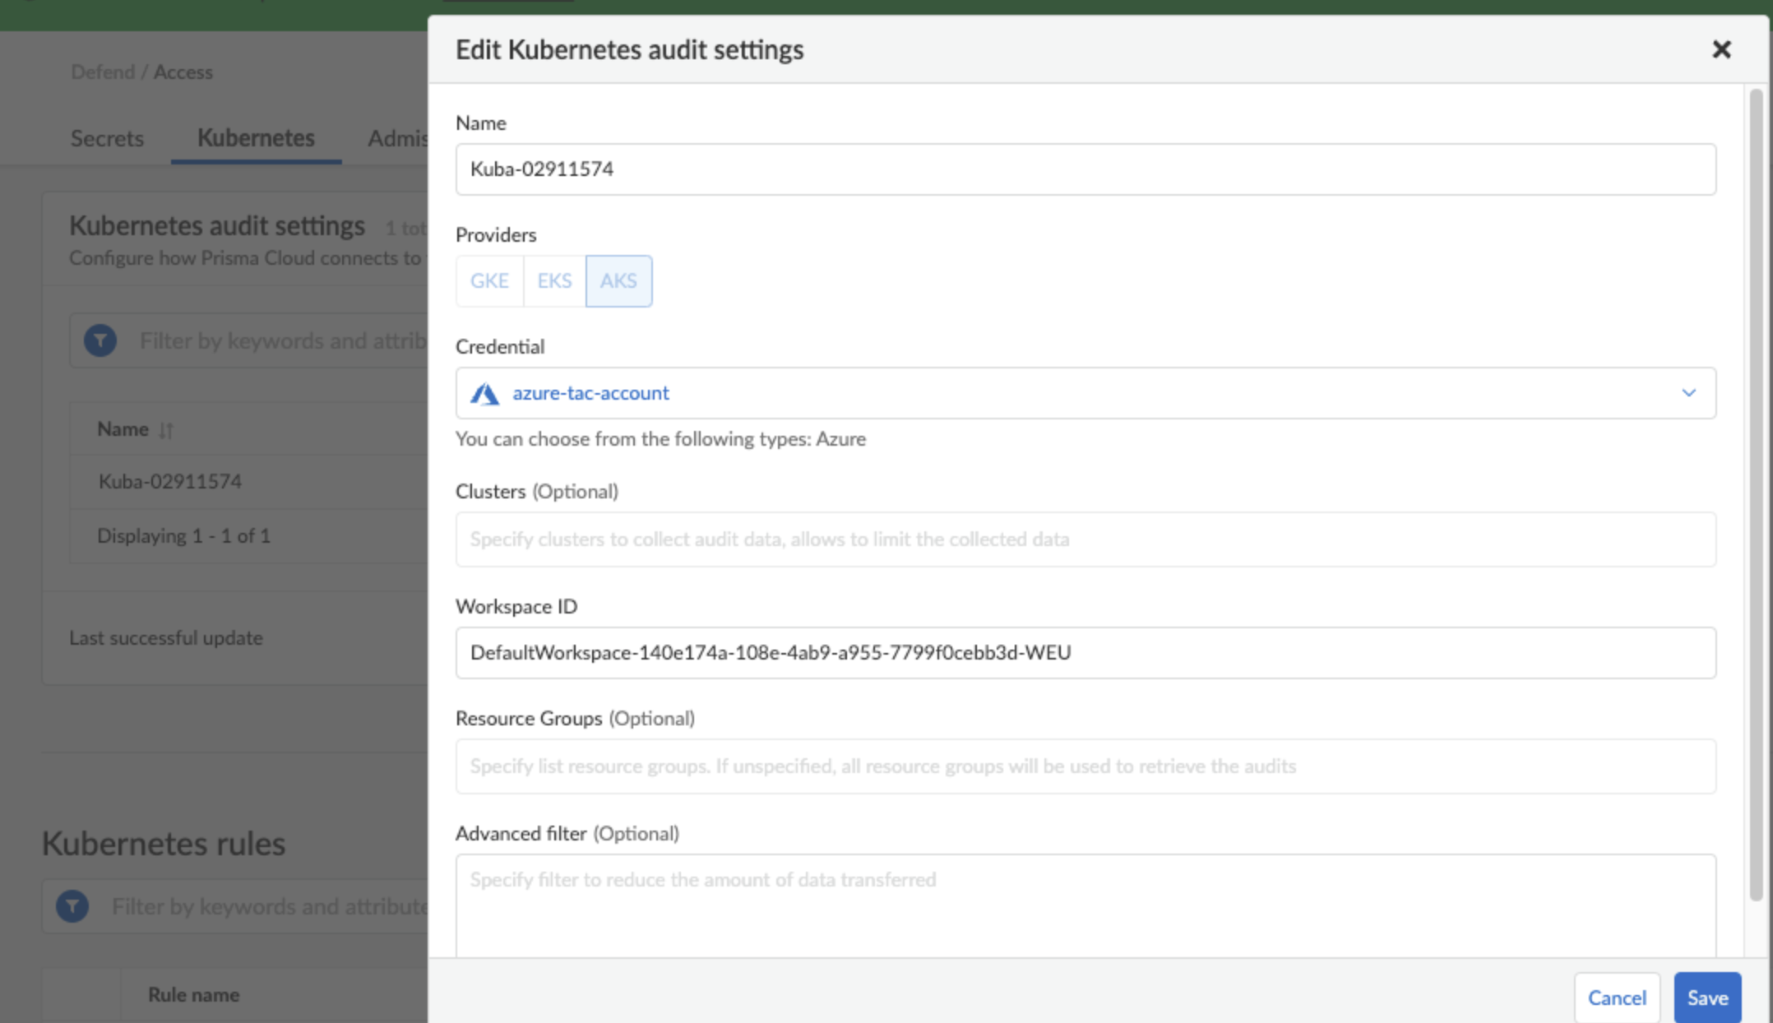Click the Workspace ID input field
This screenshot has width=1773, height=1023.
tap(1086, 653)
